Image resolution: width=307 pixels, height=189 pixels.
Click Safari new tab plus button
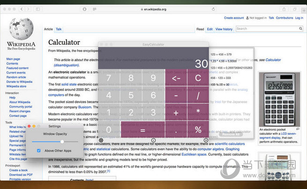304,10
